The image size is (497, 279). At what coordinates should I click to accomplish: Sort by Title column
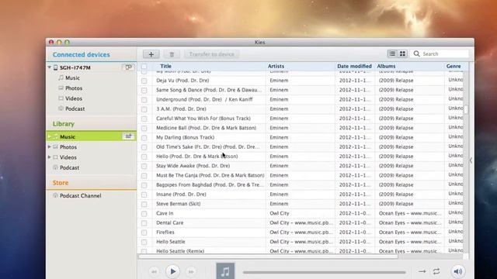tap(165, 66)
